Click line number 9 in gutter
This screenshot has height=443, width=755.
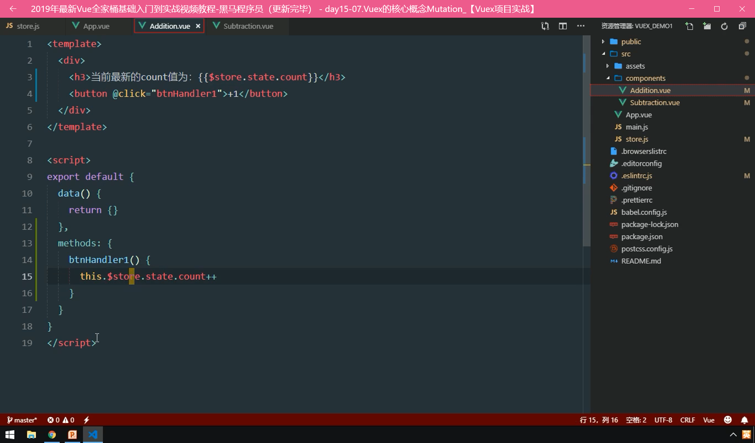click(x=29, y=177)
